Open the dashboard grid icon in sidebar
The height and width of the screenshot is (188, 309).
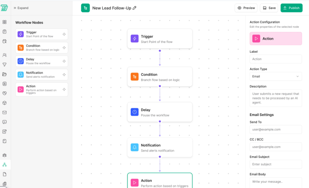coord(5,22)
